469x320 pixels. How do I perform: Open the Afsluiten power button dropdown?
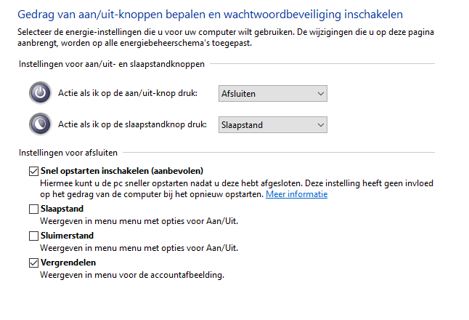[272, 93]
